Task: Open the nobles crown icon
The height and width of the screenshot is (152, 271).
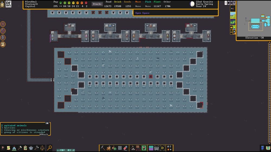Action: tap(31, 148)
